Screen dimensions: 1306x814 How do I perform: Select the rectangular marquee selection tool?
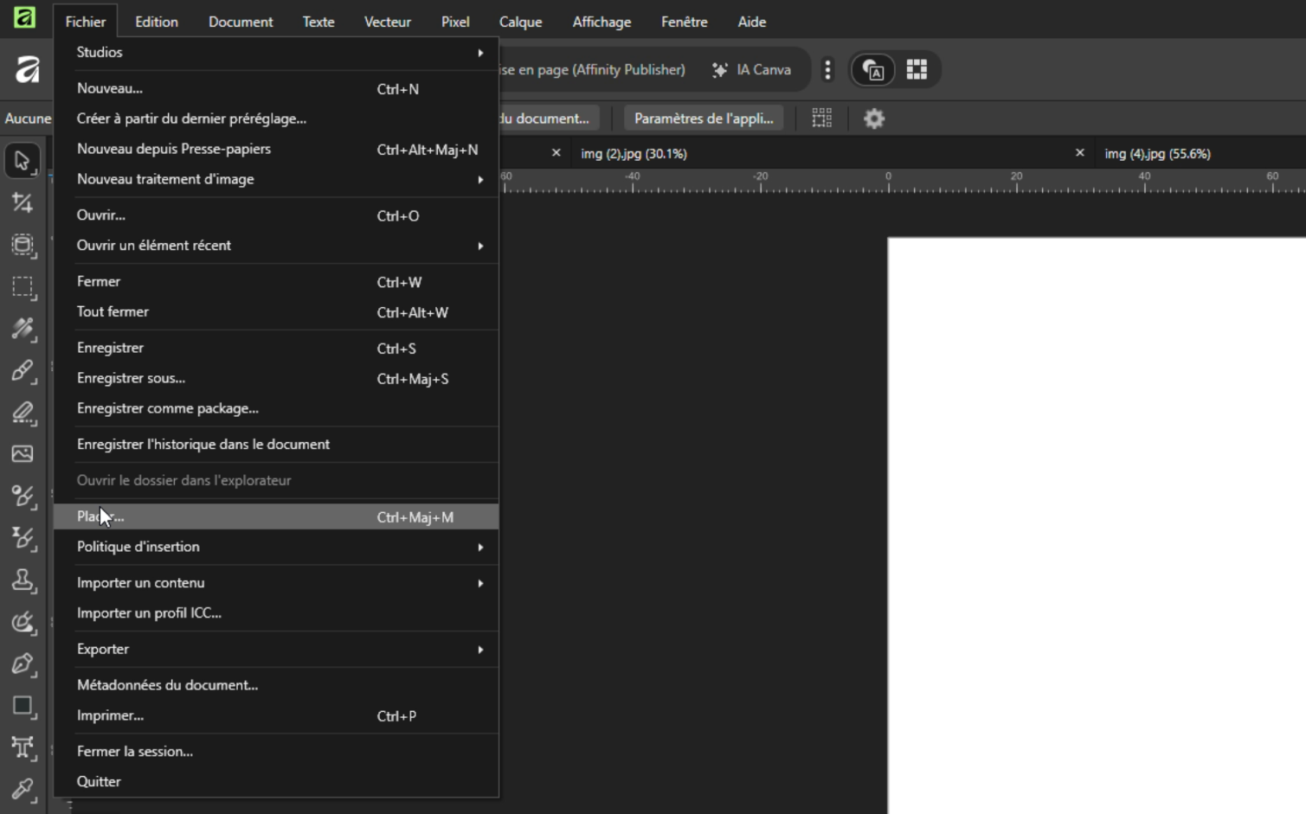click(23, 286)
